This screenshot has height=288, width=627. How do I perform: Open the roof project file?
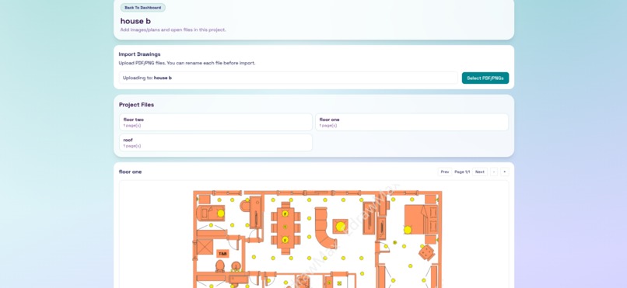[x=215, y=142]
